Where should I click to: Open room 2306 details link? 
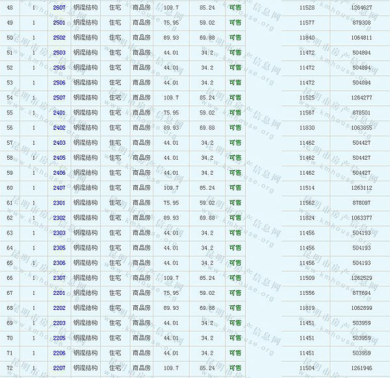click(x=59, y=263)
